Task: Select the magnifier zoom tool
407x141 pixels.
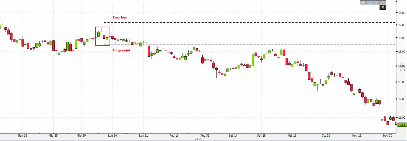Action: tap(383, 2)
